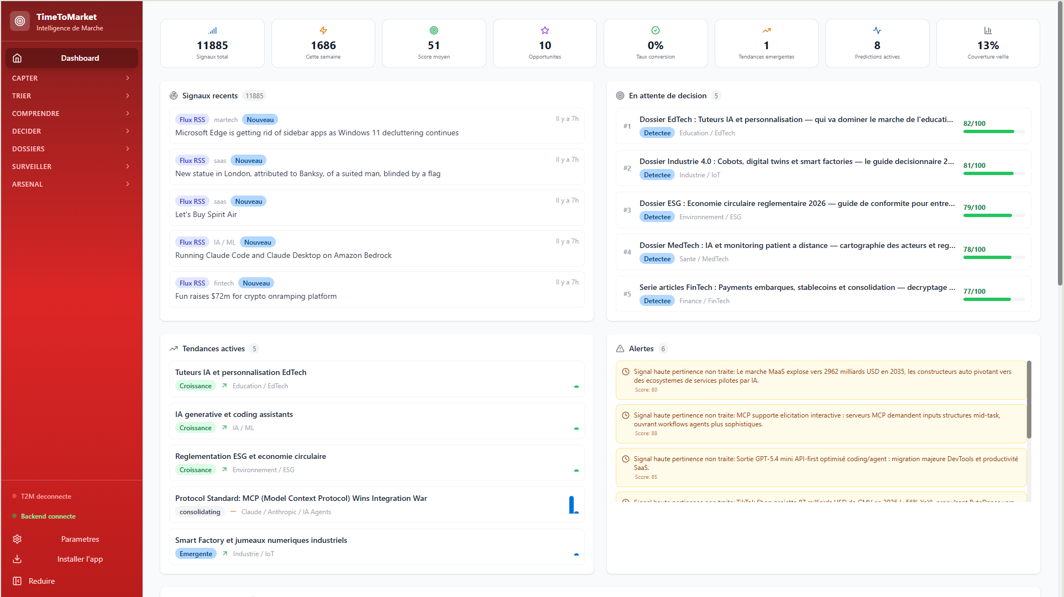This screenshot has height=597, width=1064.
Task: Expand the TRIER menu section
Action: click(72, 96)
